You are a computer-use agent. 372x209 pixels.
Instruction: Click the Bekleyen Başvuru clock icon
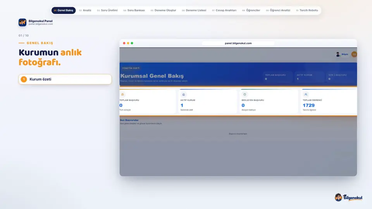[245, 94]
